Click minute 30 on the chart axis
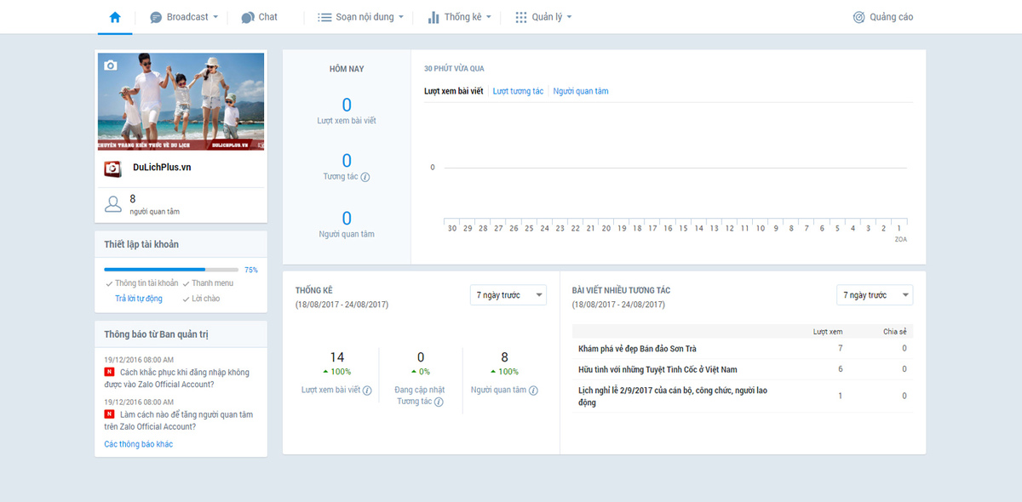 coord(452,228)
